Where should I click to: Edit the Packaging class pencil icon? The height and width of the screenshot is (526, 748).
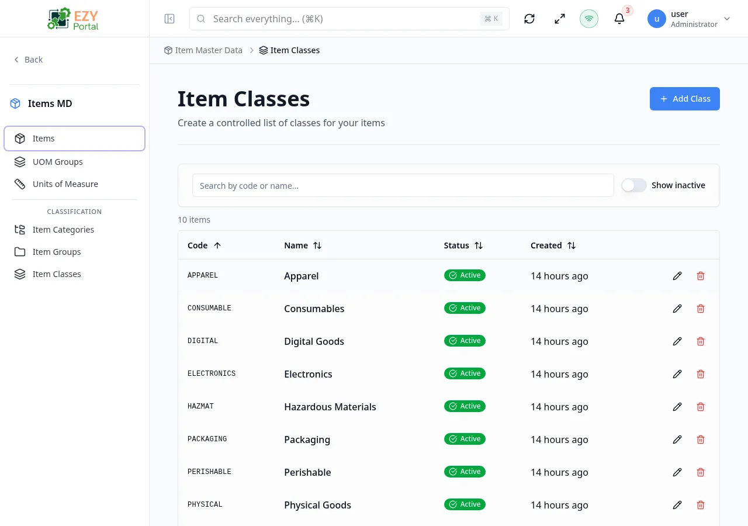pos(677,440)
